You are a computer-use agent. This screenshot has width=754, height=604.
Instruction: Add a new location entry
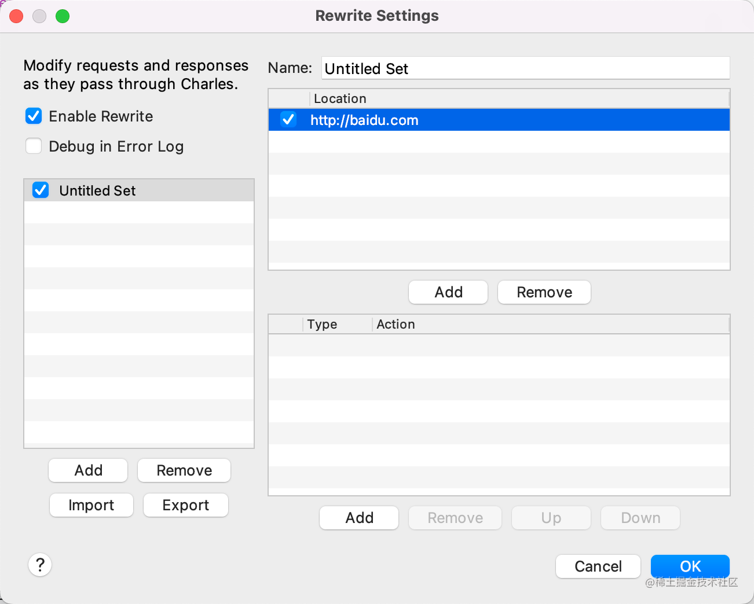tap(448, 292)
